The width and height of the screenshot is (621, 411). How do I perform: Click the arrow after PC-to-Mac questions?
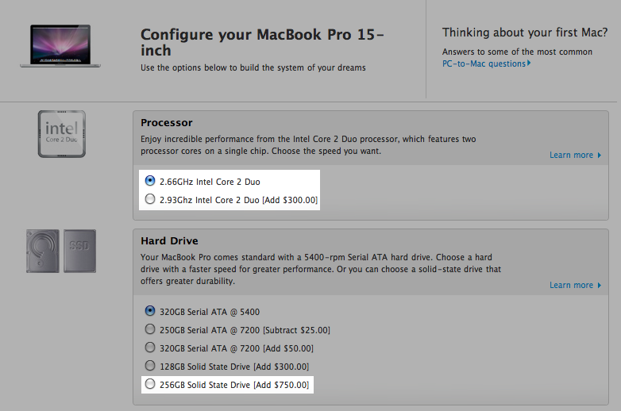click(529, 63)
